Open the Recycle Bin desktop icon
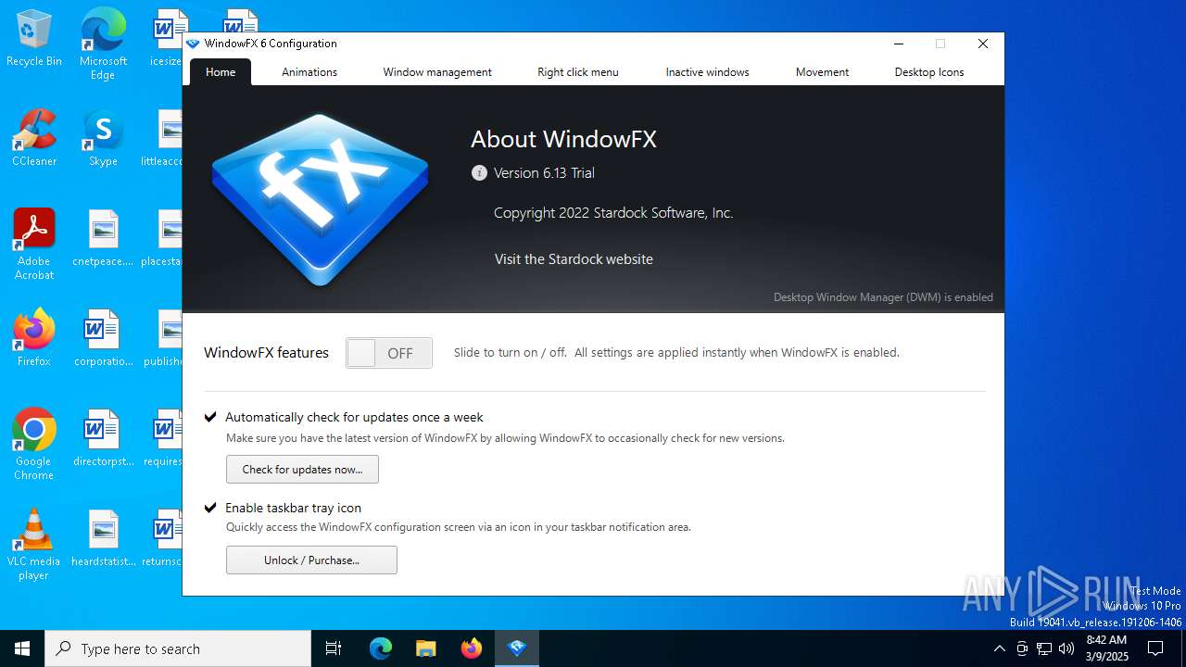 point(34,39)
